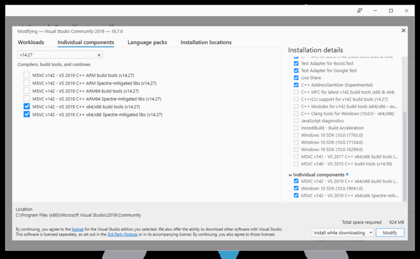Check Windows 10 SDK (10.0.17763.0)

(x=296, y=135)
